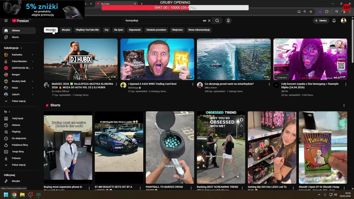
Task: Open options for DJ Hubix video
Action: point(116,84)
